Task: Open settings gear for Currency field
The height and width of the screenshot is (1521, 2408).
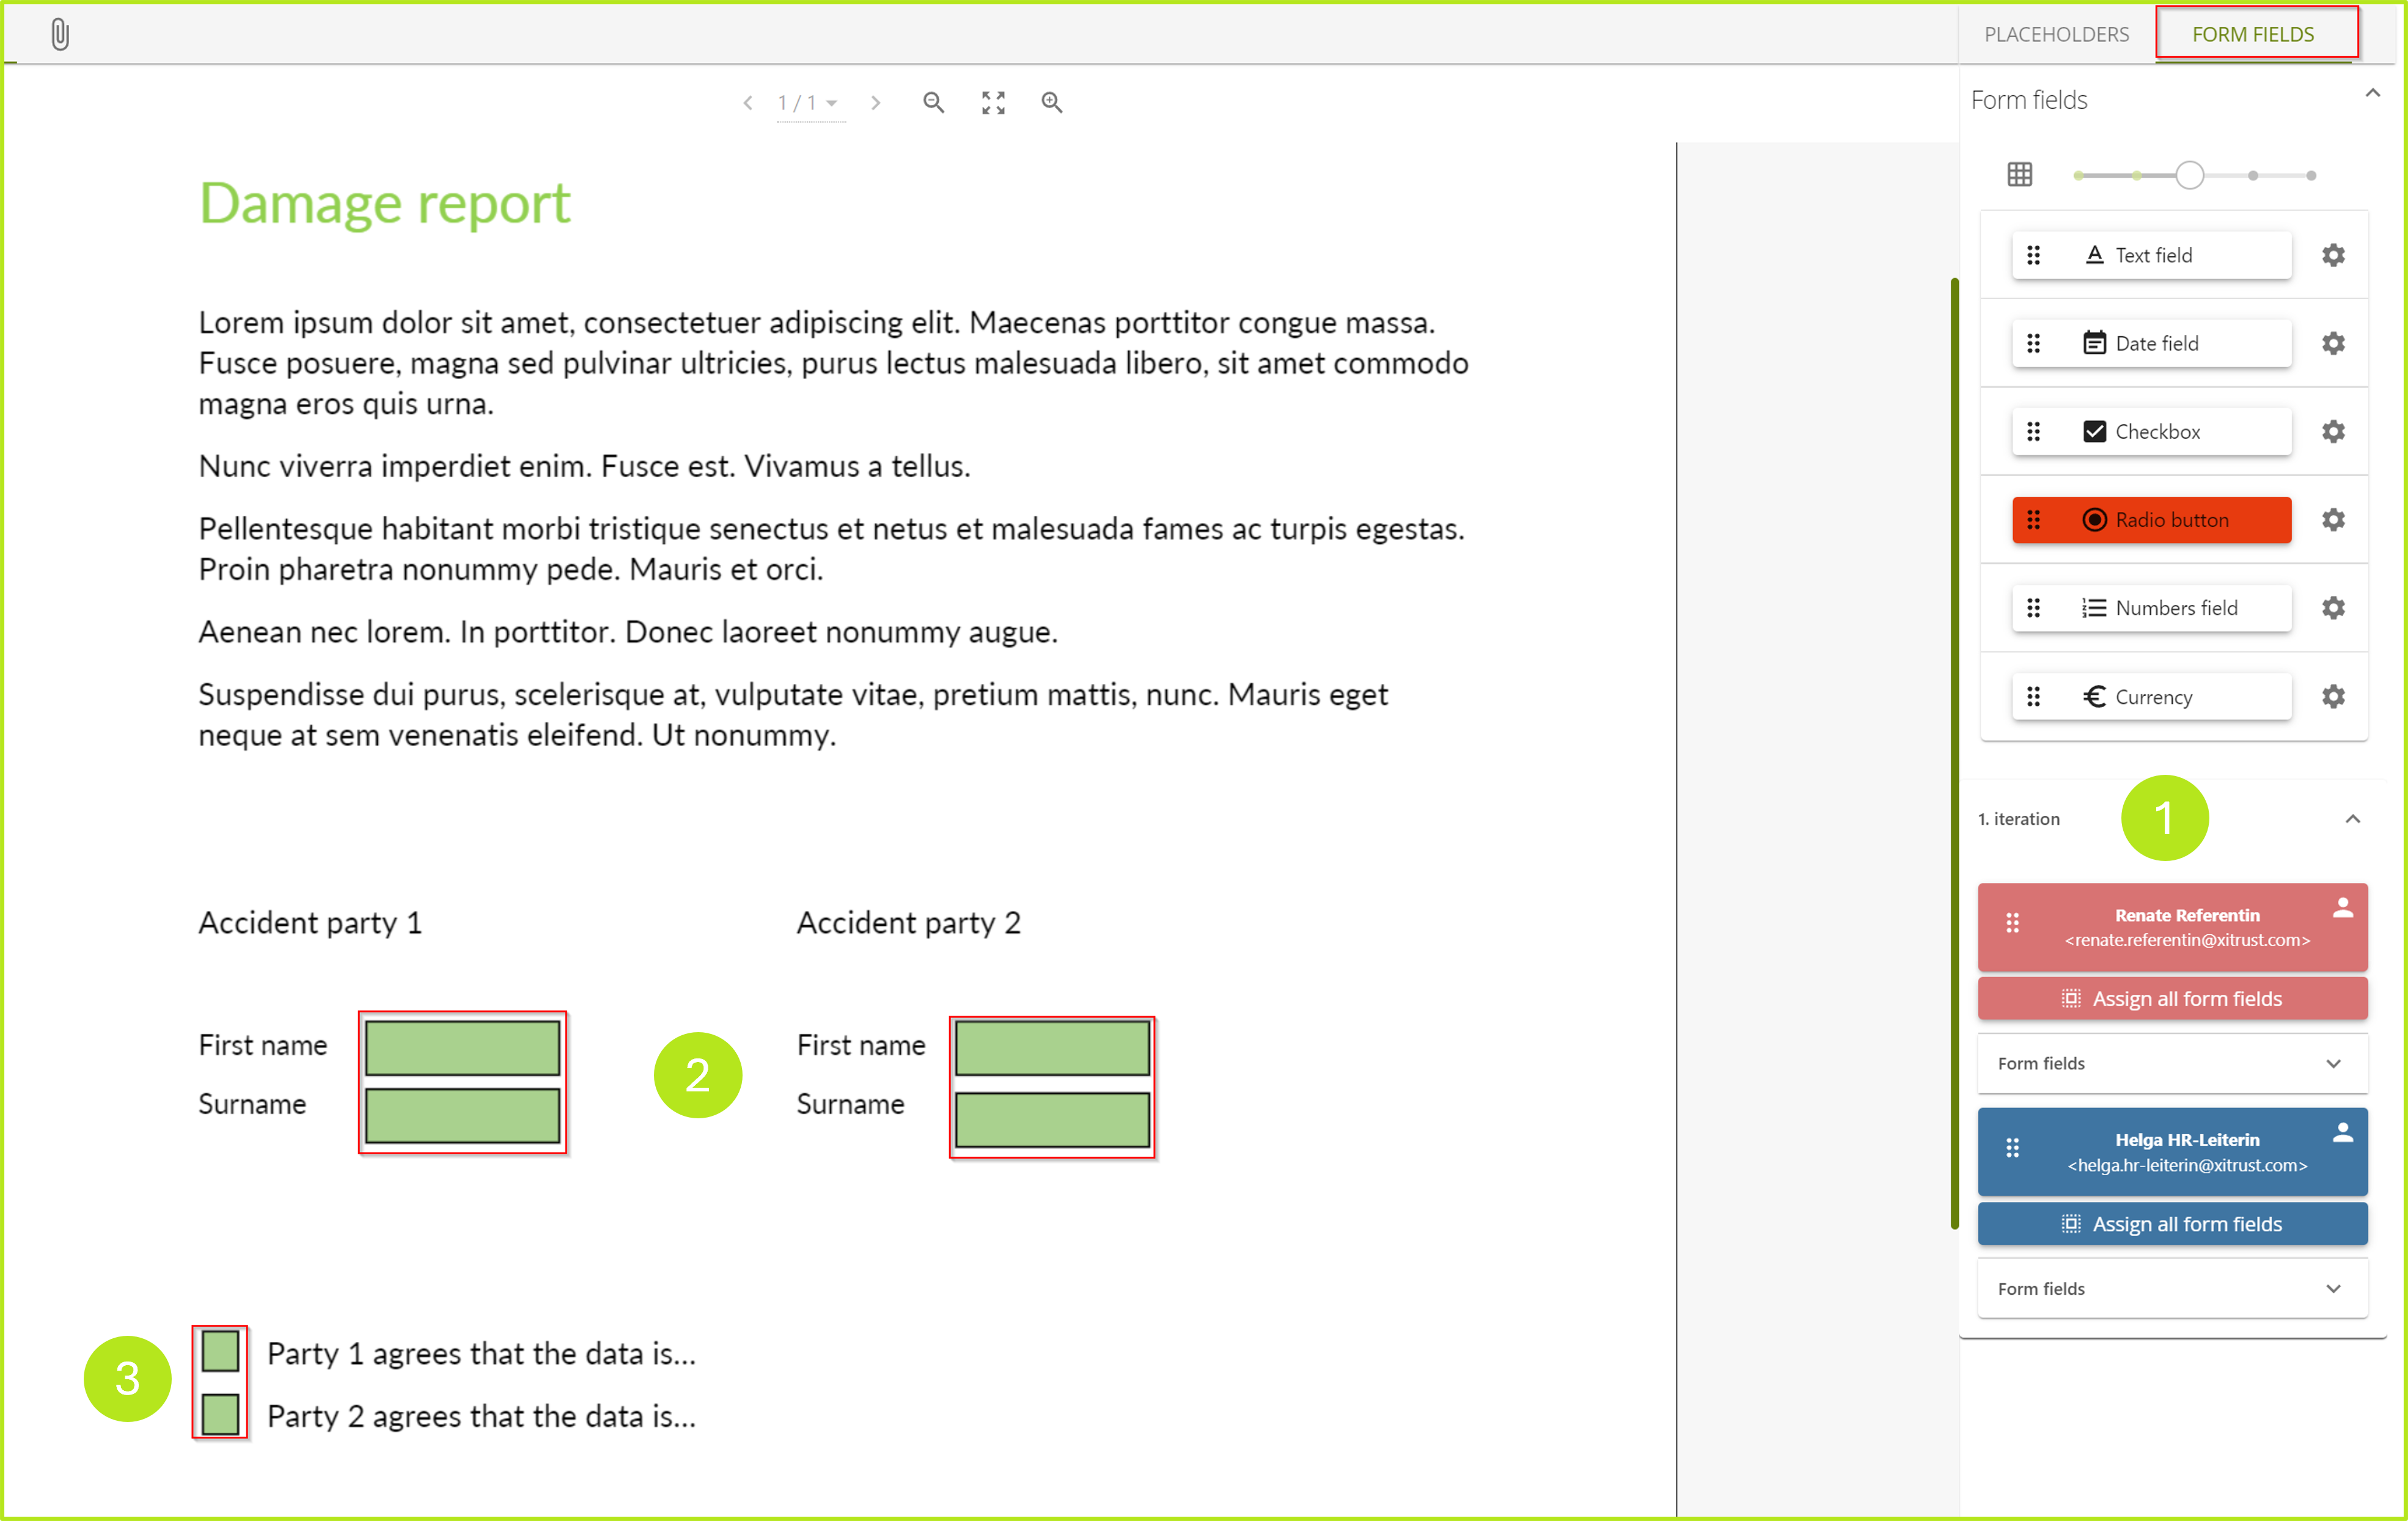Action: [x=2332, y=696]
